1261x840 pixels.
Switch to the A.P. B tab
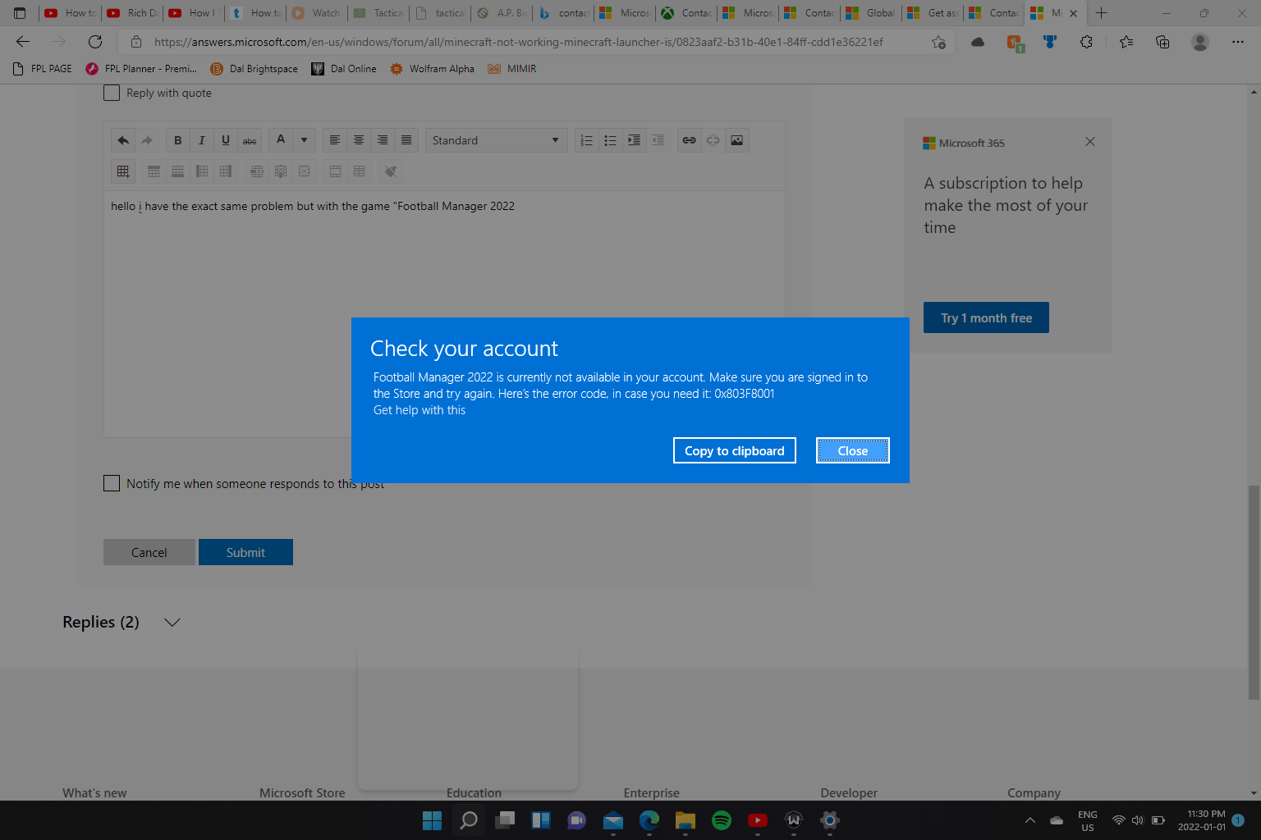coord(502,13)
